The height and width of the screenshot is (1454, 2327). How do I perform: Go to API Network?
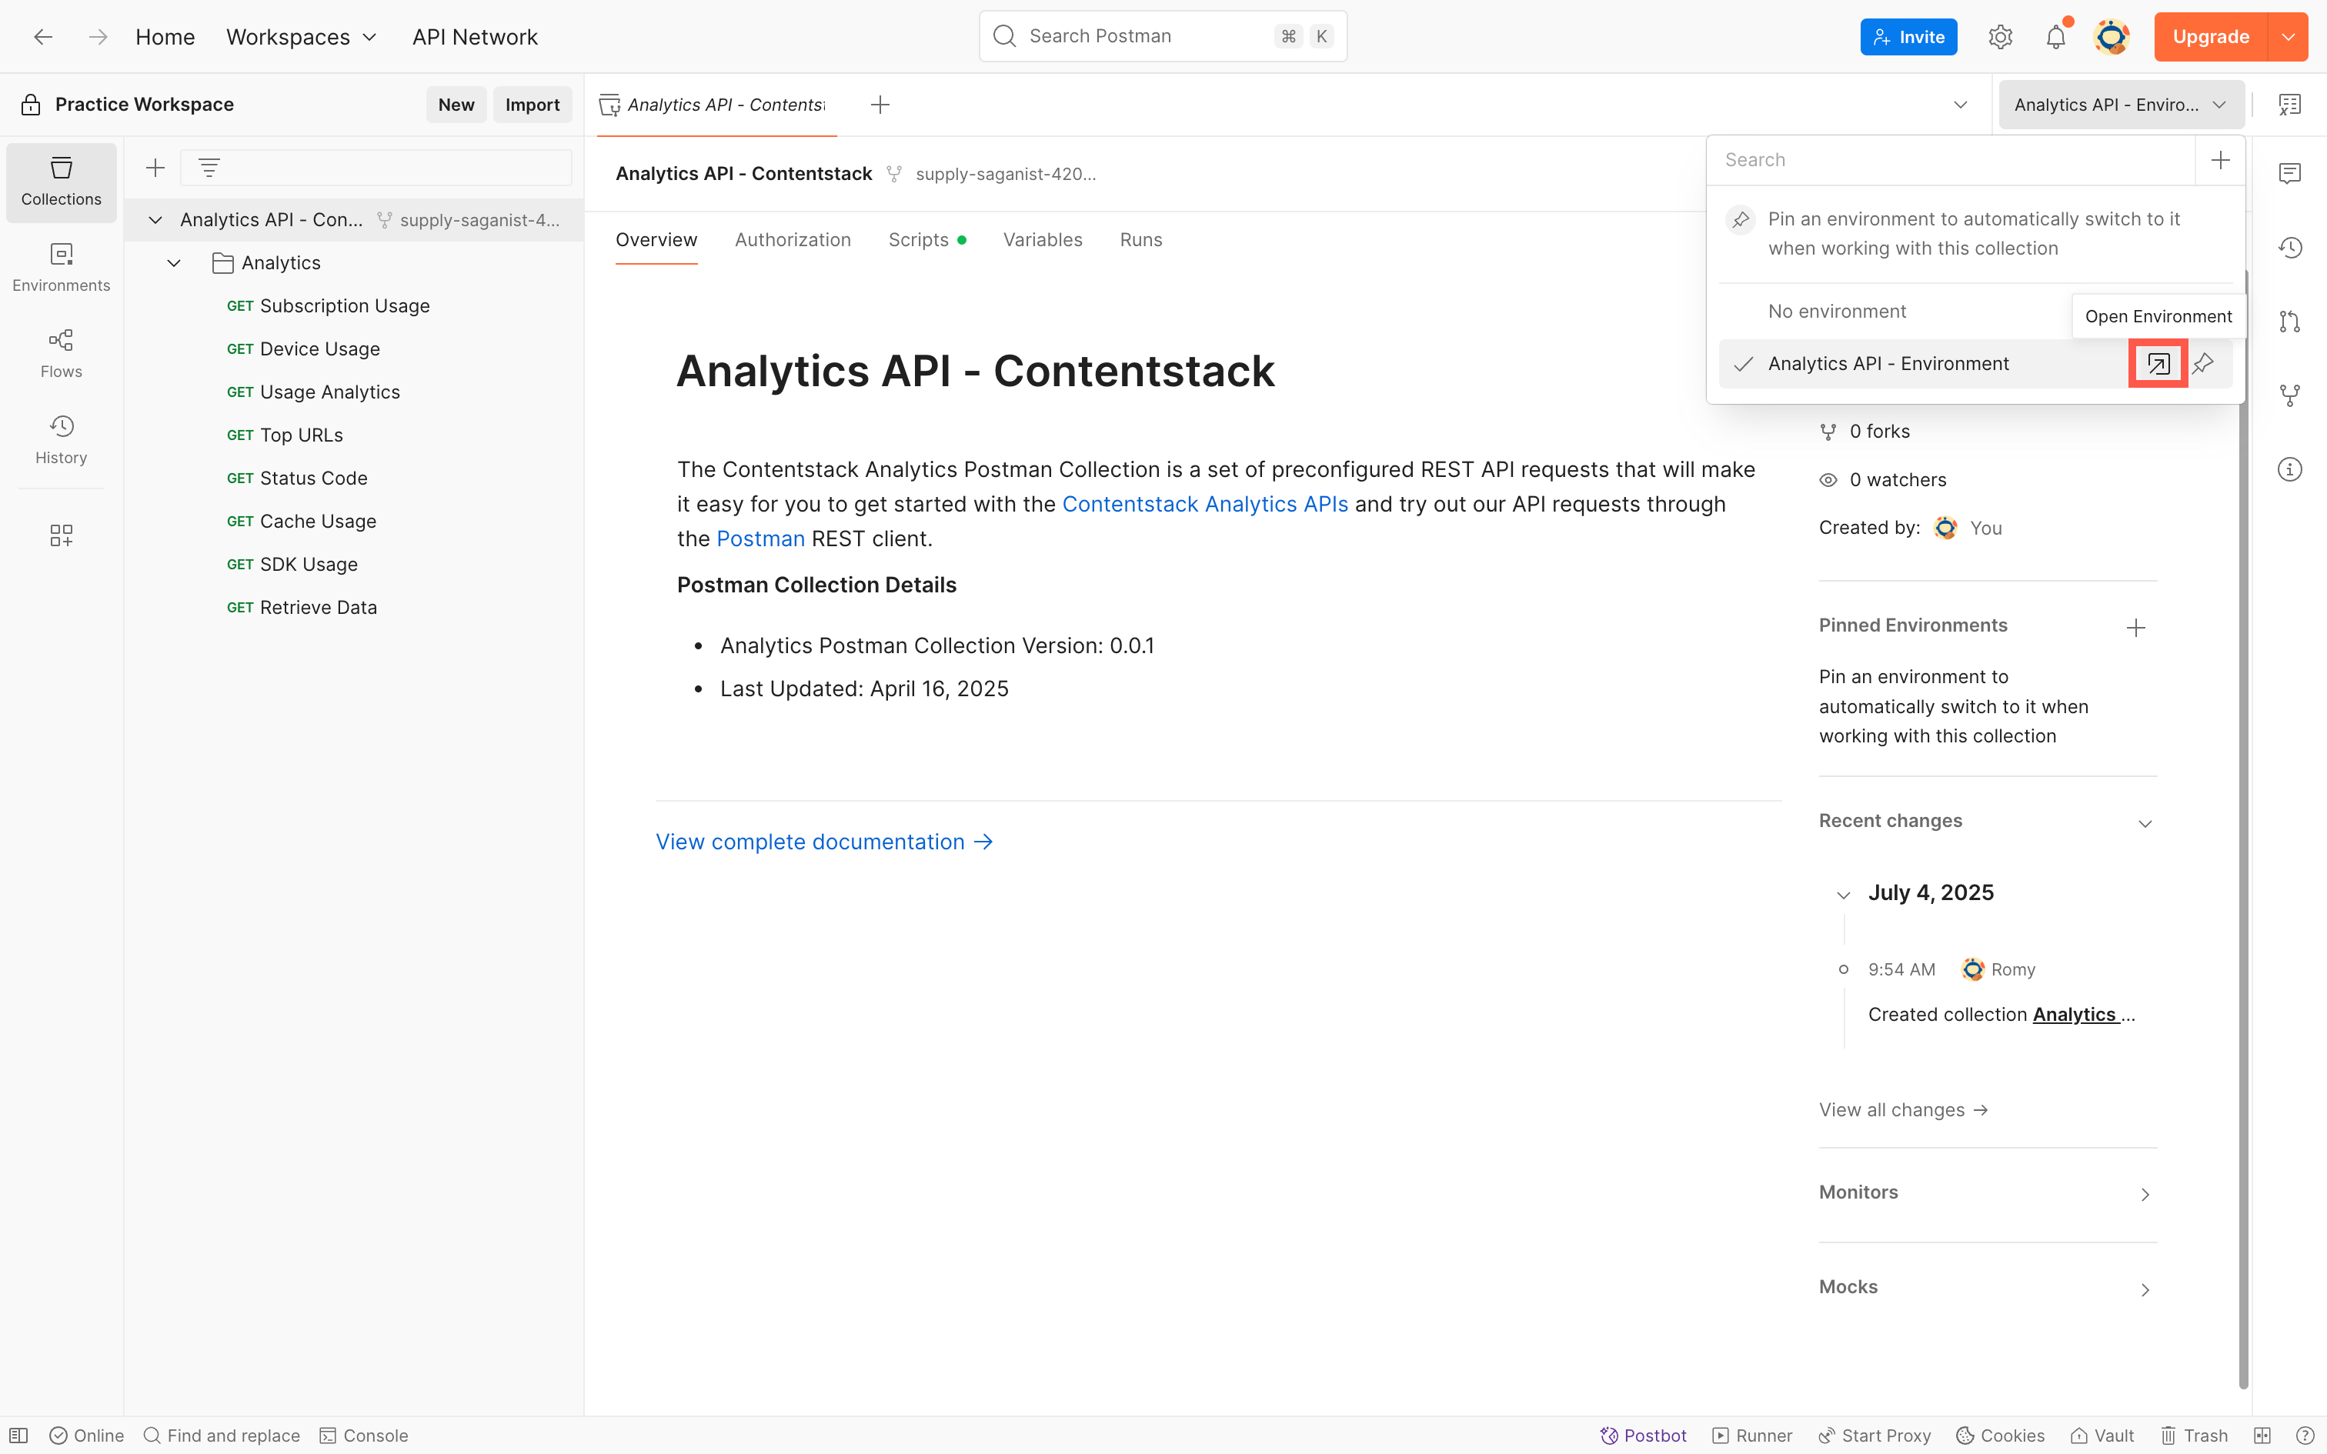(475, 37)
